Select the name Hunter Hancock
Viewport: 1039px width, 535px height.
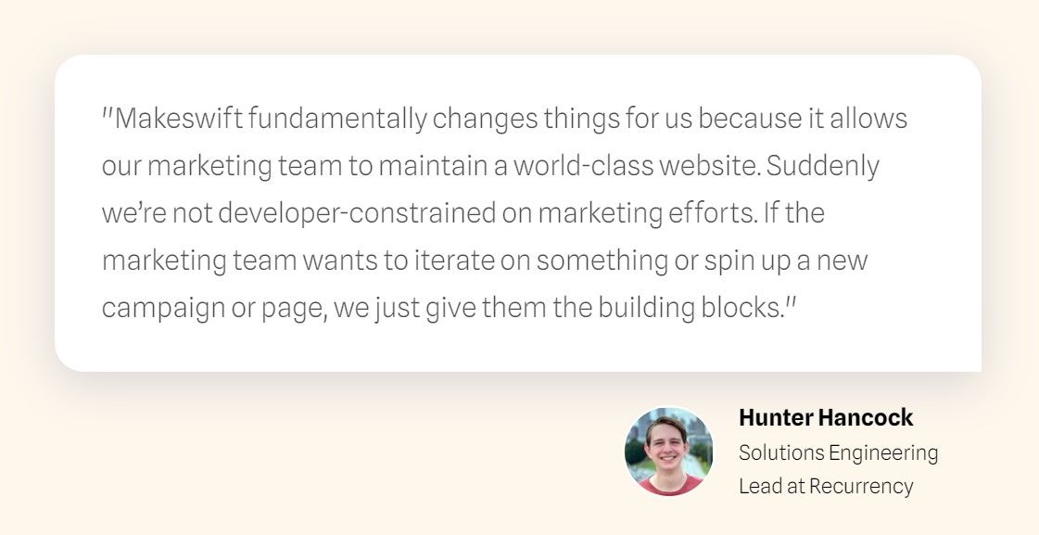[826, 417]
